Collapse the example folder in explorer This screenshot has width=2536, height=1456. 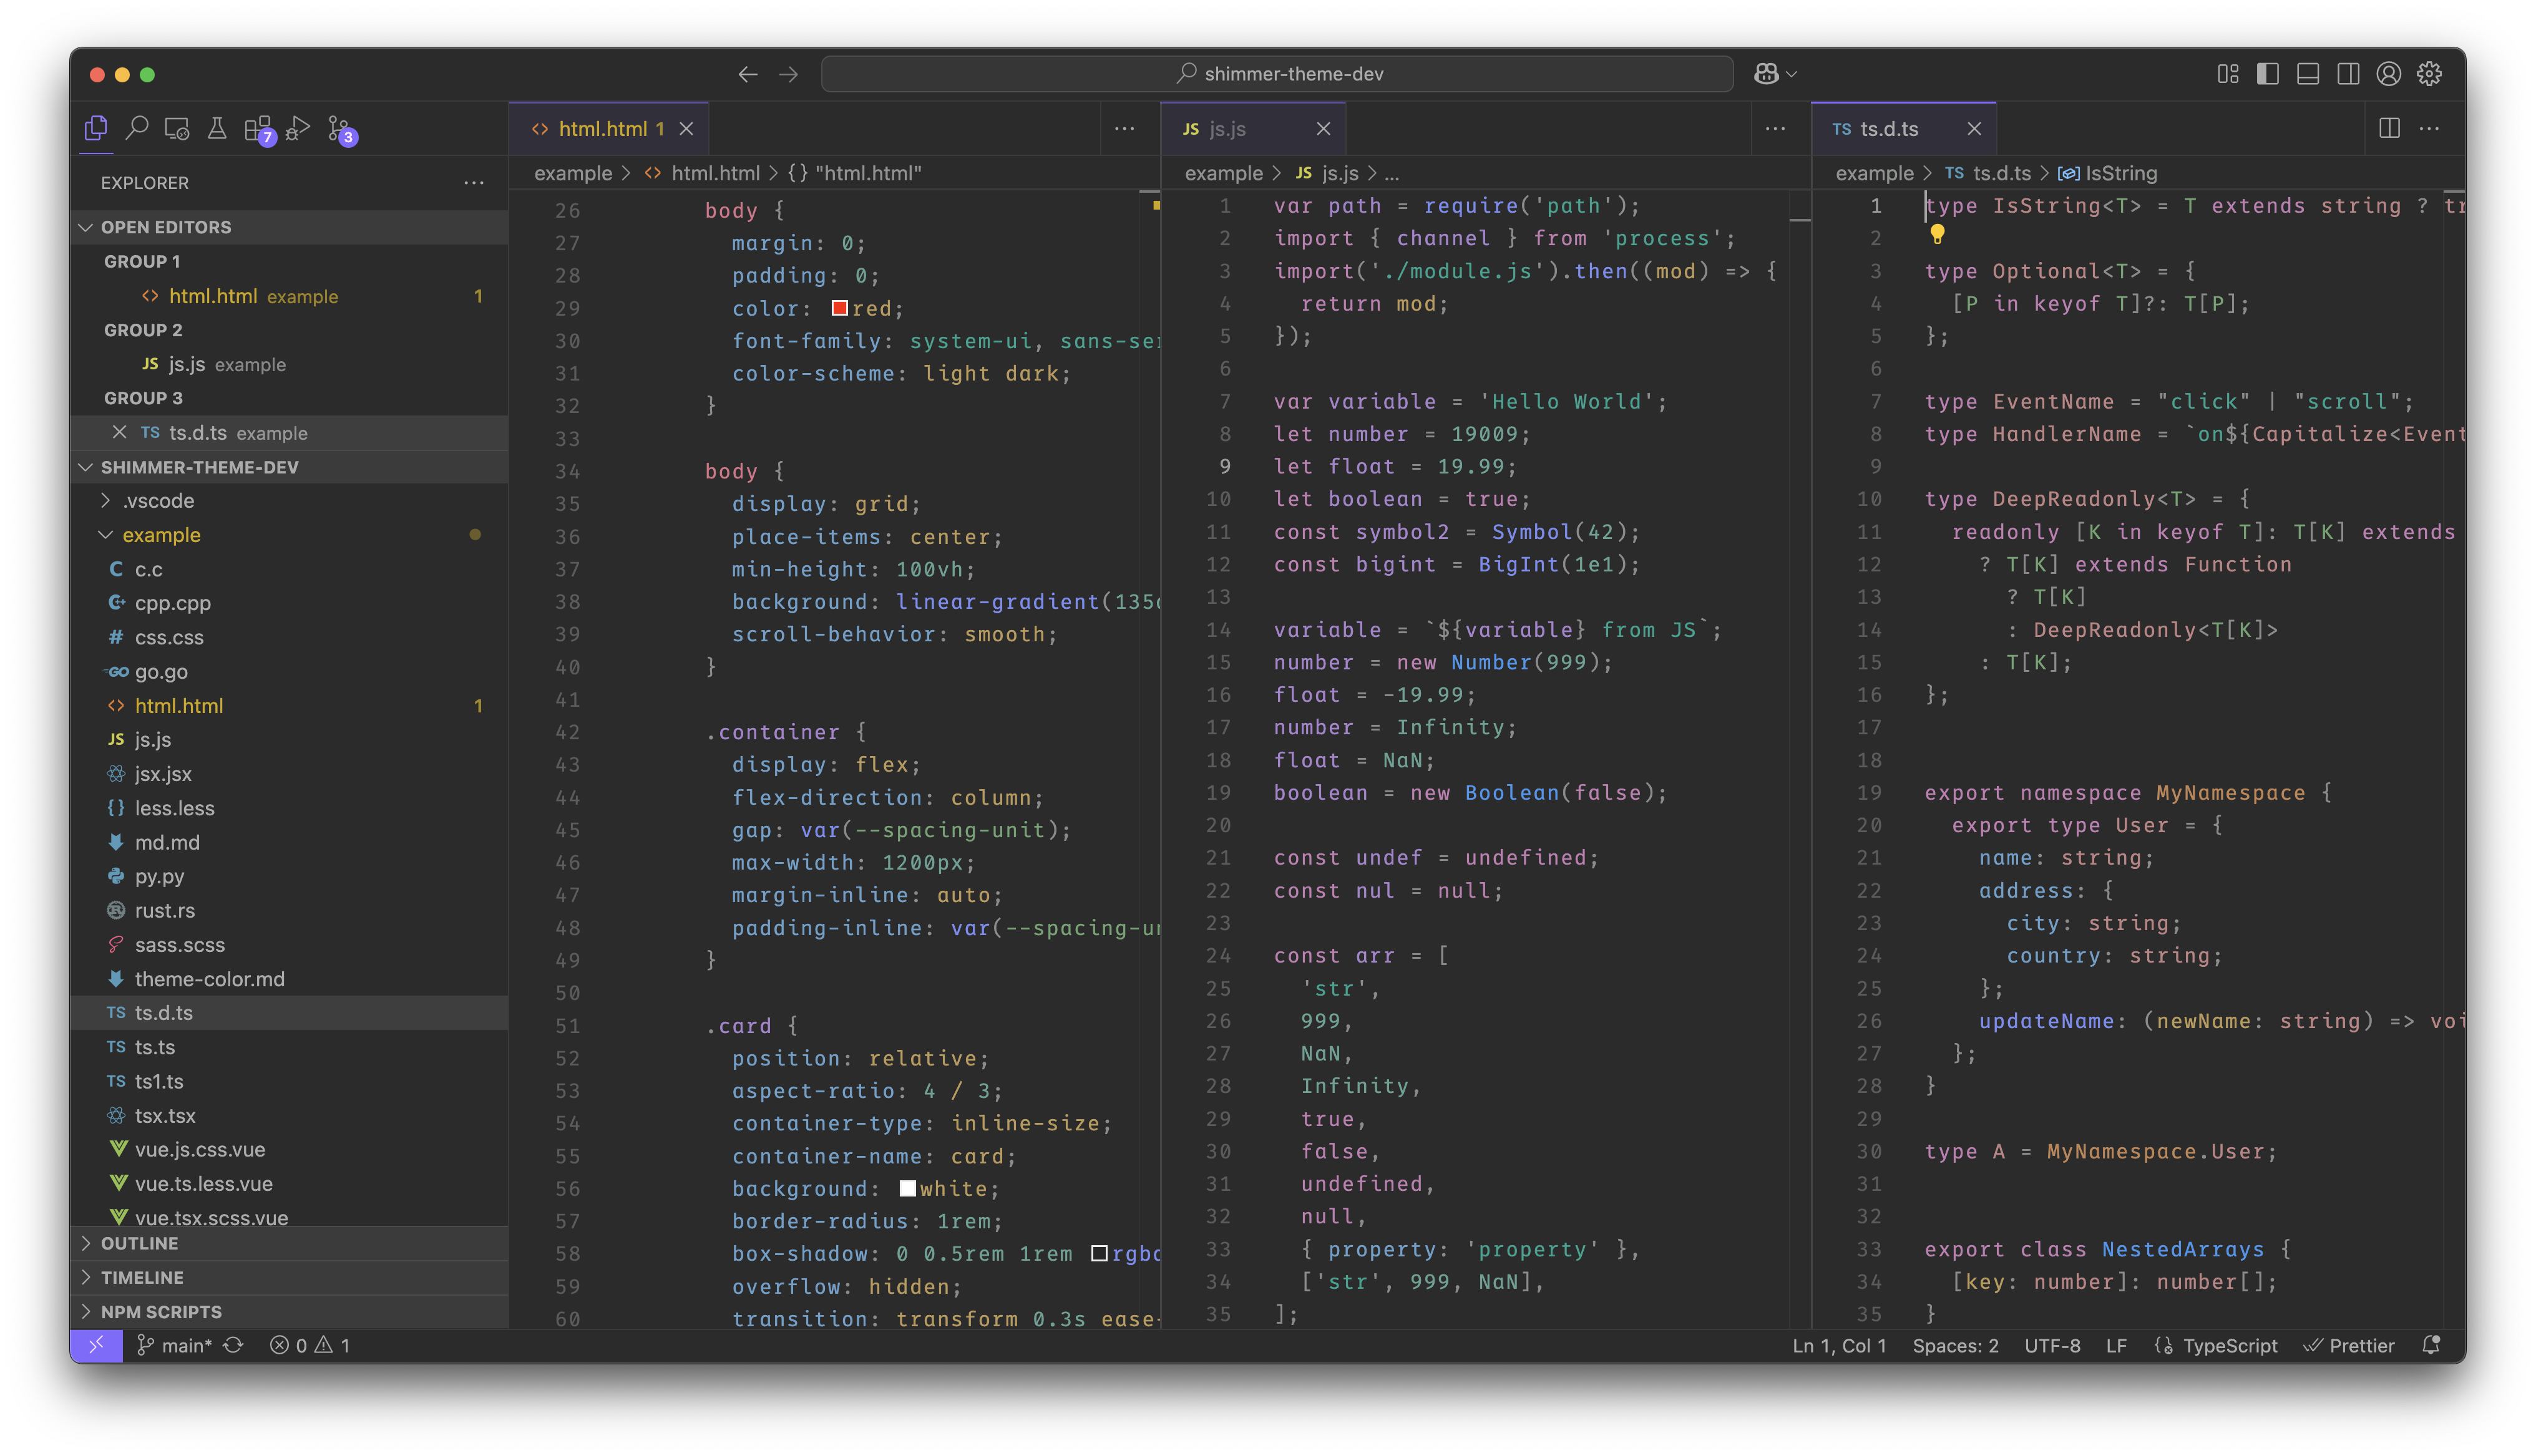(x=160, y=535)
